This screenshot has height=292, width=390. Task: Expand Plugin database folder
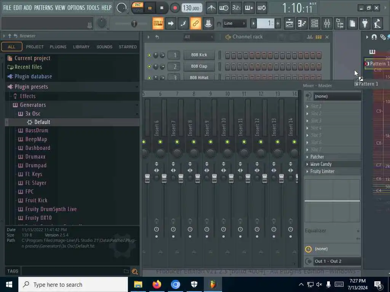tap(33, 76)
